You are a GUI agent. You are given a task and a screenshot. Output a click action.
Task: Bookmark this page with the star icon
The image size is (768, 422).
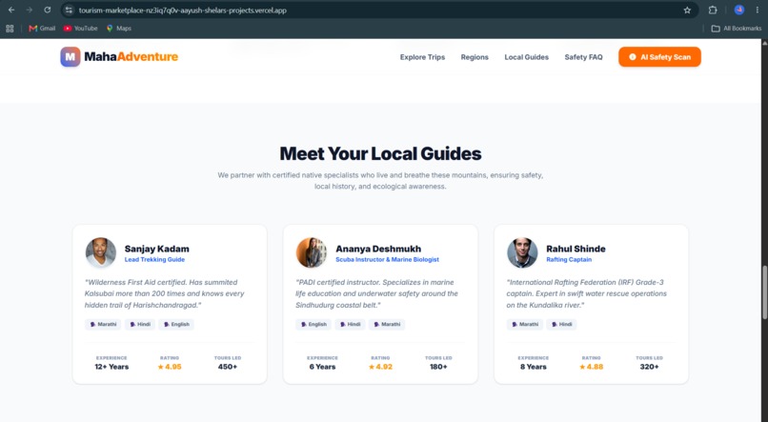(x=687, y=10)
